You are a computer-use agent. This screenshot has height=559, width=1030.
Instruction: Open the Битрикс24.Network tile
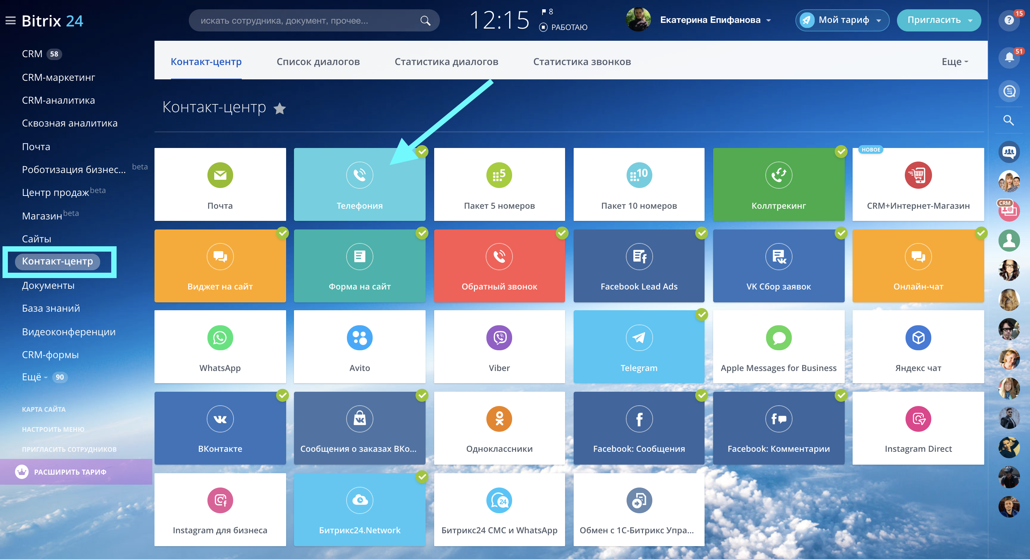[359, 509]
